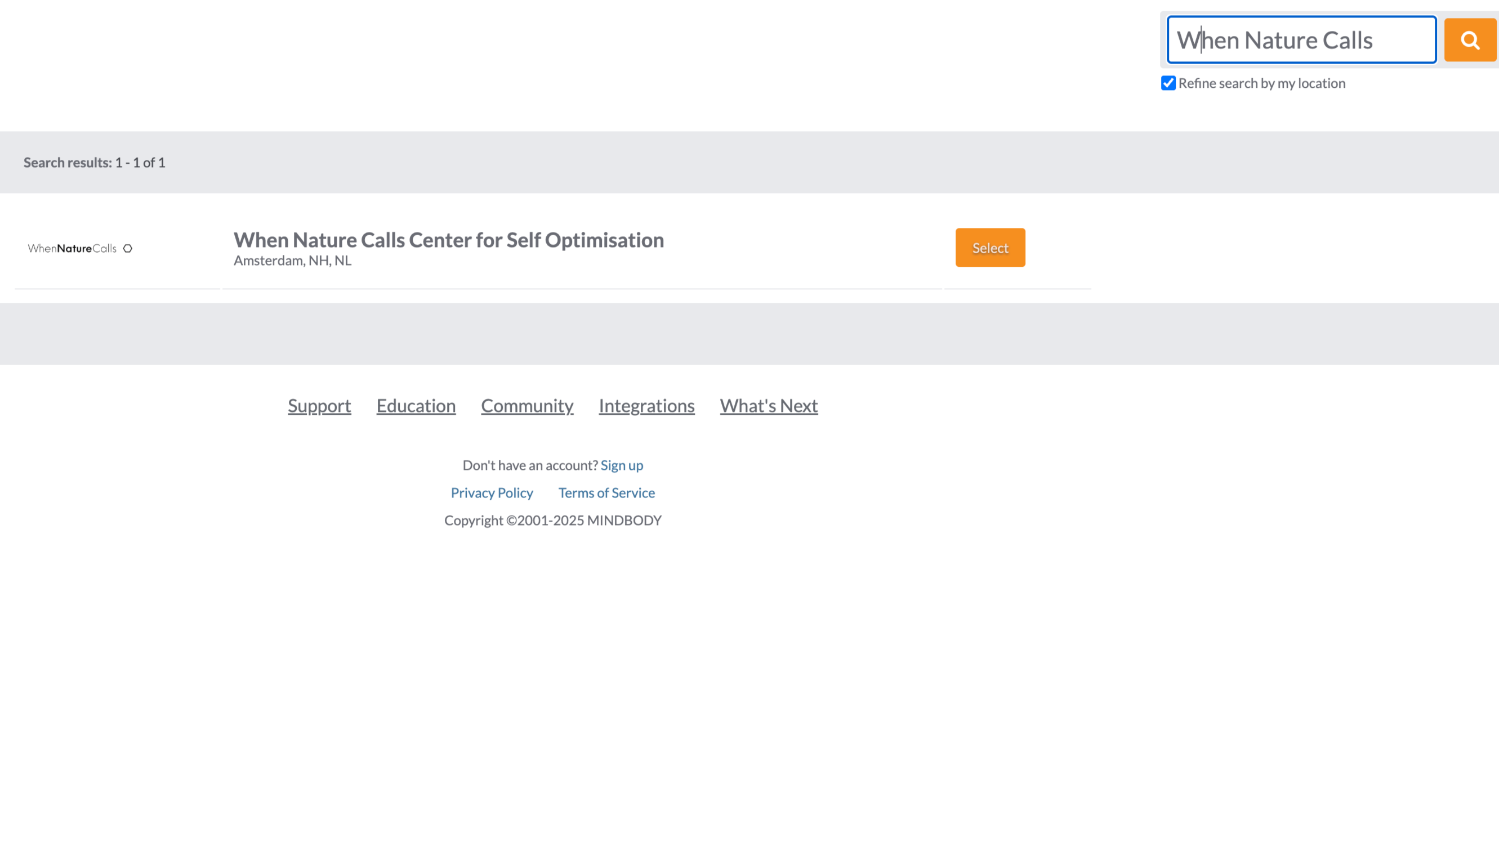Open When Nature Calls Center for Self Optimisation
The image size is (1499, 843).
[448, 240]
